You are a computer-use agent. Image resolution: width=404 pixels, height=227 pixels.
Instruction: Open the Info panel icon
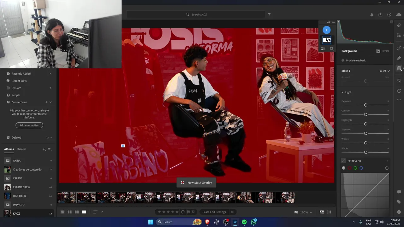click(x=399, y=212)
